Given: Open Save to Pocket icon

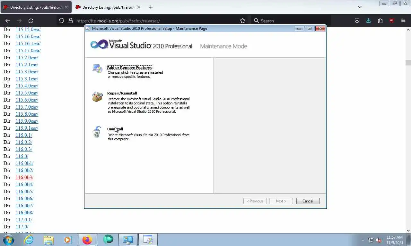Looking at the screenshot, I should [x=357, y=20].
